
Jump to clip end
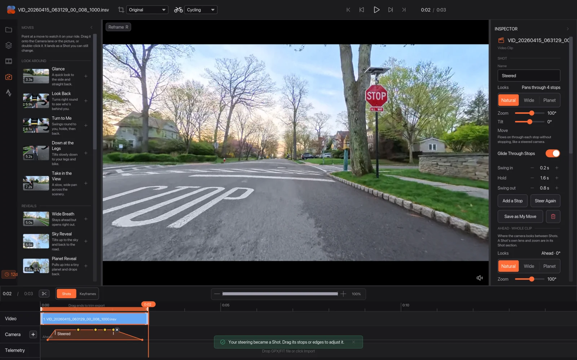click(404, 10)
